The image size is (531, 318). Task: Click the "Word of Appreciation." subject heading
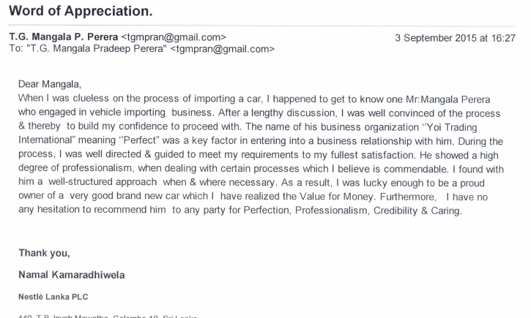(81, 11)
